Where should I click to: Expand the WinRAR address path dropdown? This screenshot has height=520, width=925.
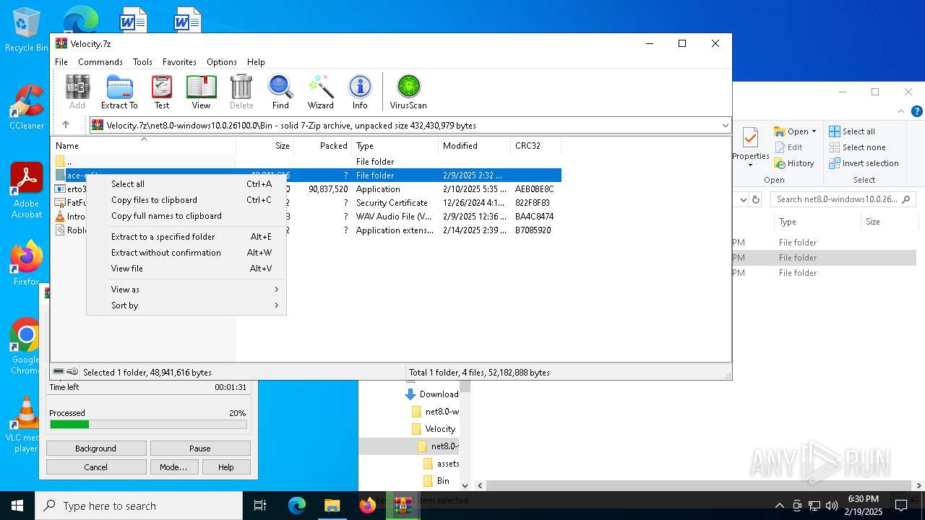coord(725,126)
